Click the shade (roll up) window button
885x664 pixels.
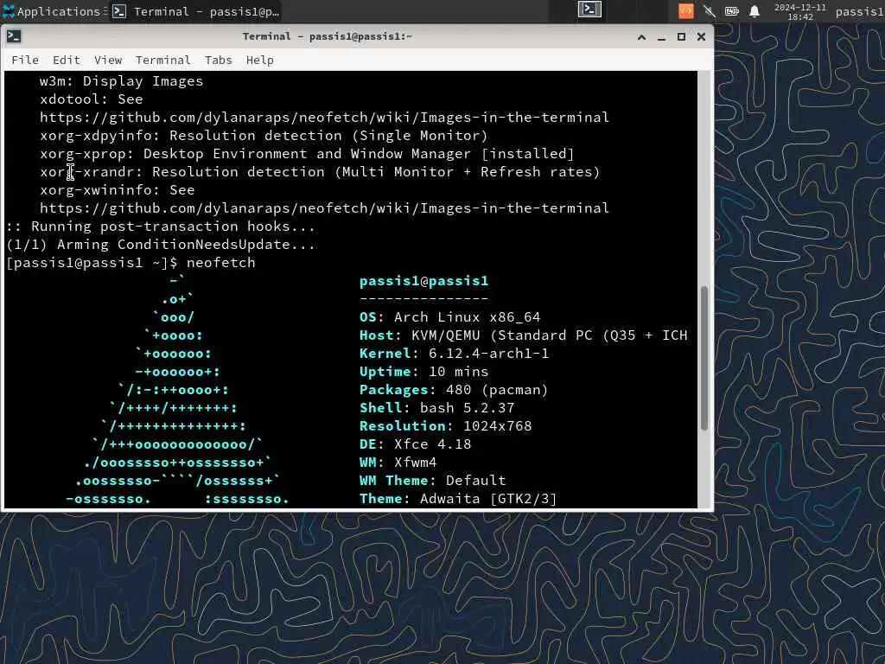click(x=642, y=37)
